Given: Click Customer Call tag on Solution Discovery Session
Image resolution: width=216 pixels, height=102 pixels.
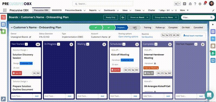Looking at the screenshot, I should coord(26,64).
